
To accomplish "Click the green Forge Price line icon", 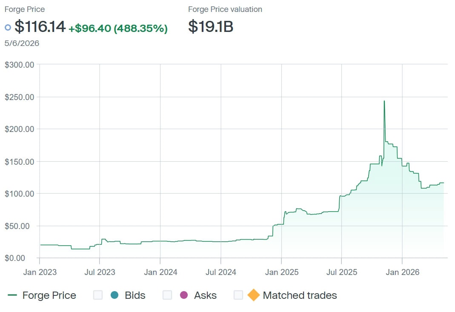I will [12, 295].
